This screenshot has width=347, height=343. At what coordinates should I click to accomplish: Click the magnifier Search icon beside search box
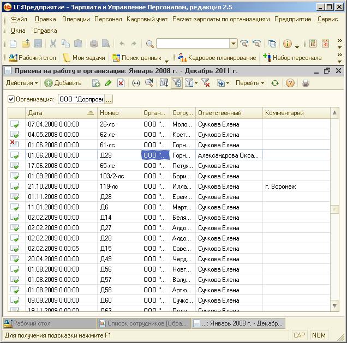pyautogui.click(x=150, y=44)
